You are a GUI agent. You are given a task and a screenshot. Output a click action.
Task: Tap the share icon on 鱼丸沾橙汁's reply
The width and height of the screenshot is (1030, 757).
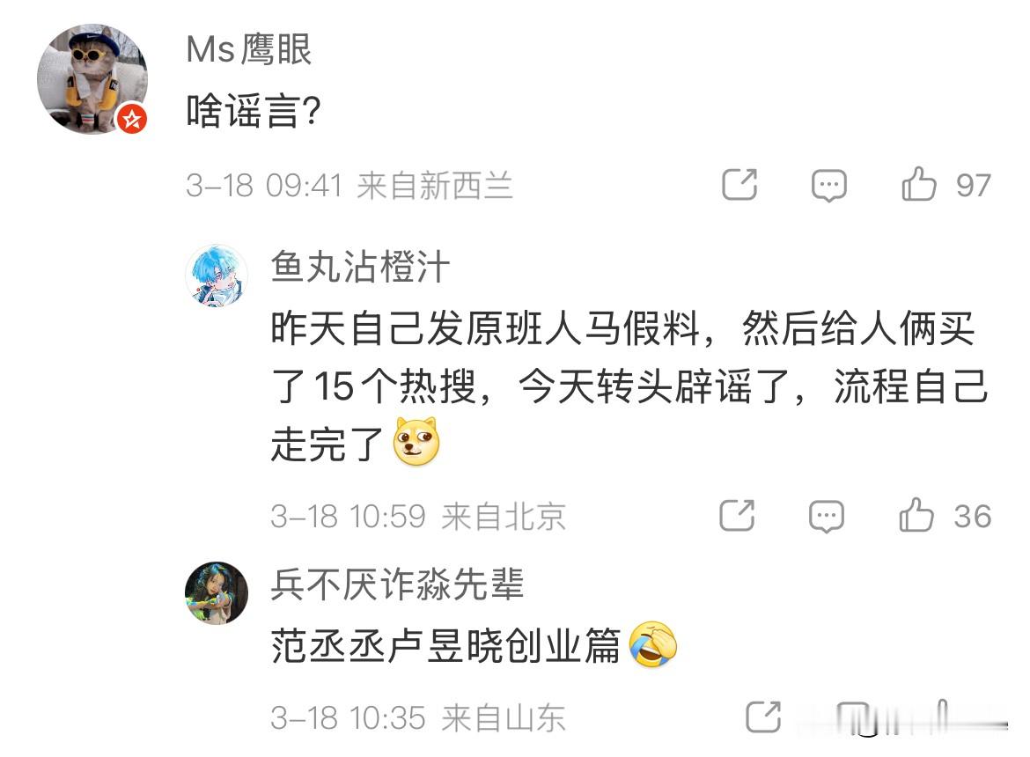[x=737, y=515]
